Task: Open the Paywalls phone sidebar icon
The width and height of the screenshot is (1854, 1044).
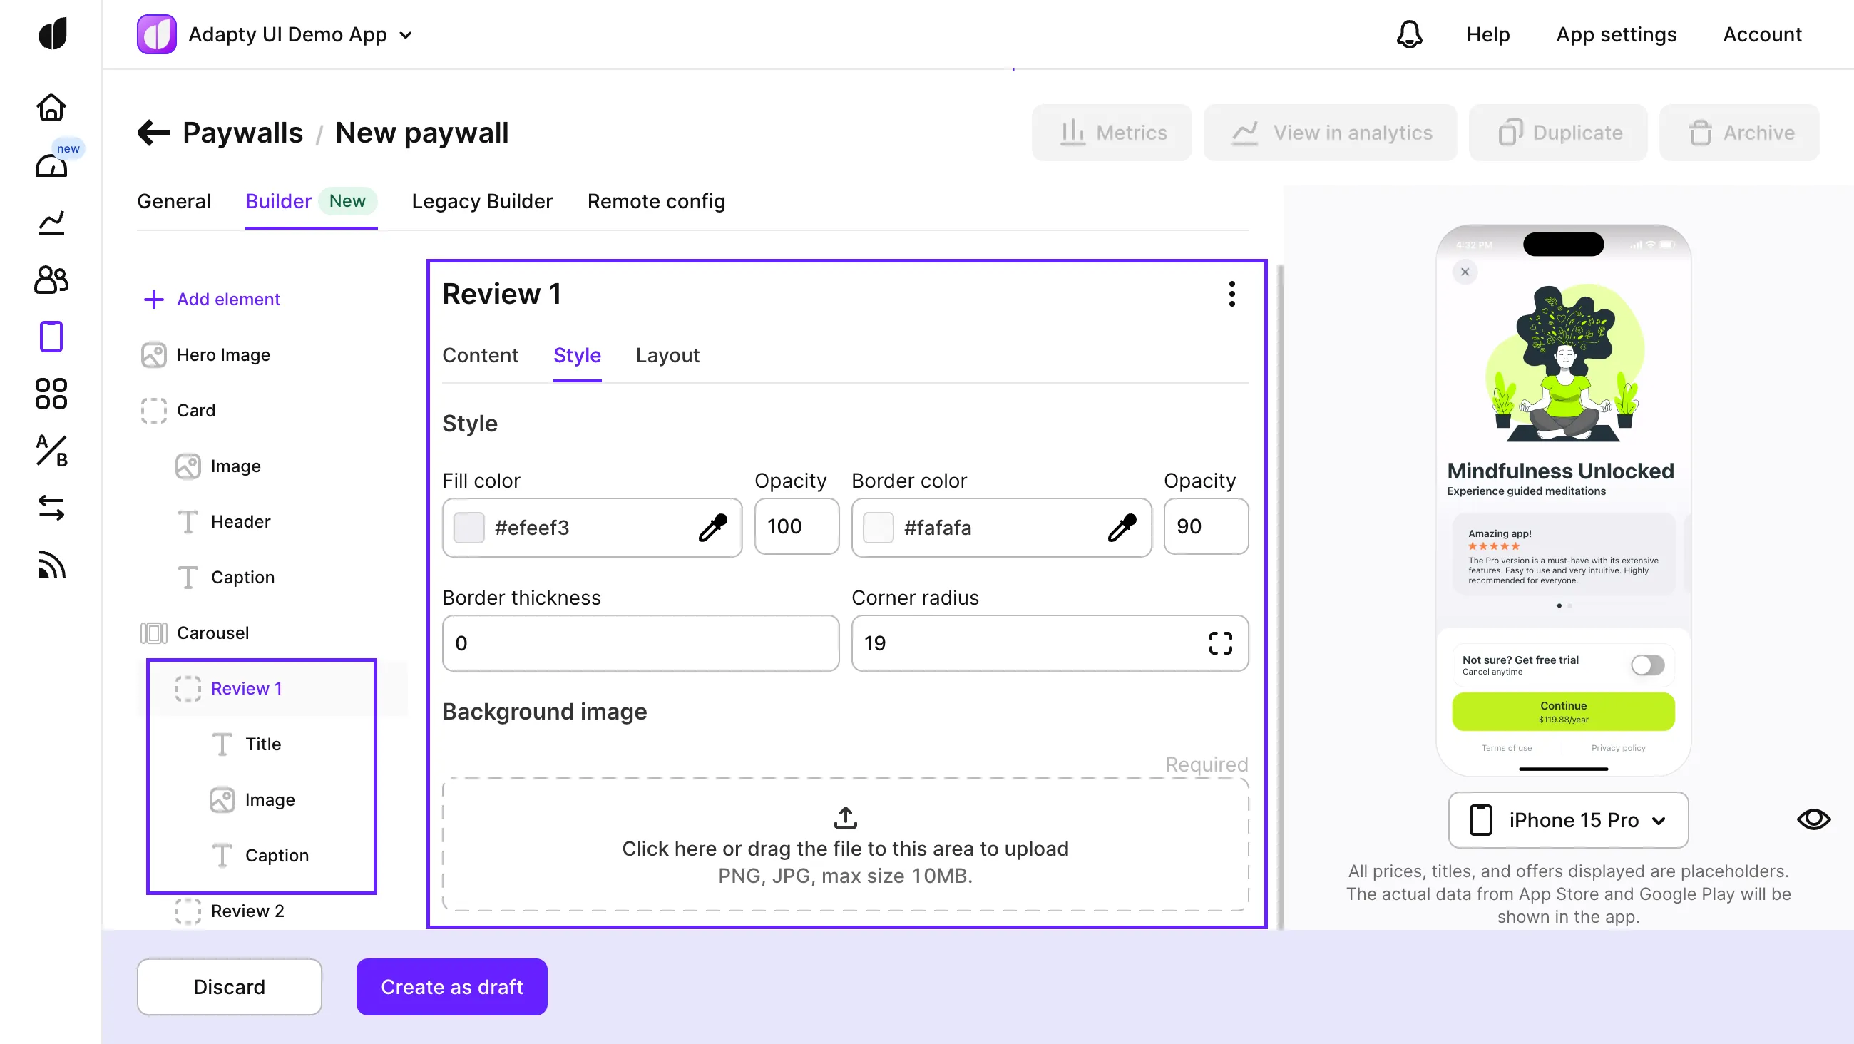Action: coord(51,337)
